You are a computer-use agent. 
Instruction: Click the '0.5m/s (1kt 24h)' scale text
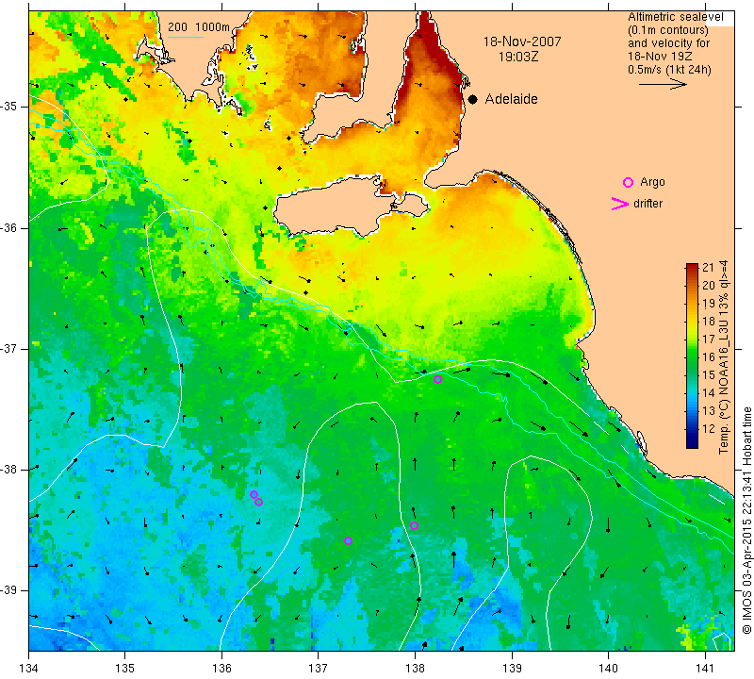click(669, 70)
